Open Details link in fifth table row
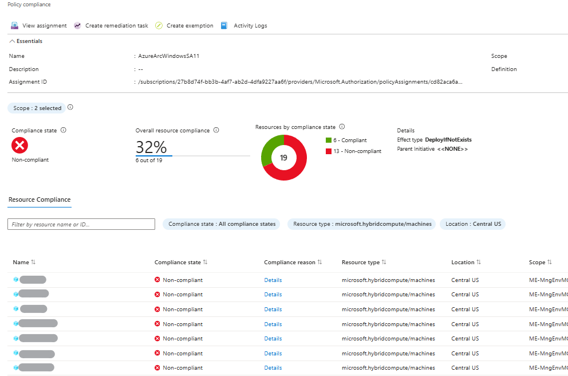Viewport: 568px width, 376px height. point(273,338)
